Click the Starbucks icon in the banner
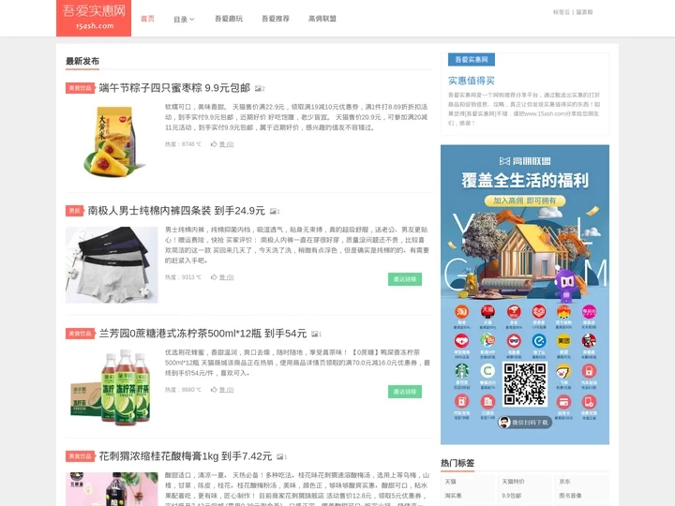 click(461, 371)
